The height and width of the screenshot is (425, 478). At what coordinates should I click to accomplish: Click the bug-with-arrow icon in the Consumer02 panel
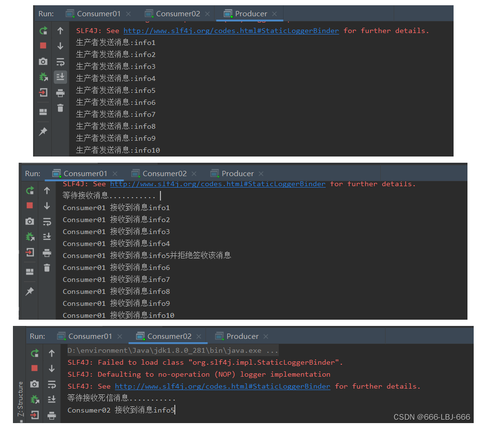35,399
